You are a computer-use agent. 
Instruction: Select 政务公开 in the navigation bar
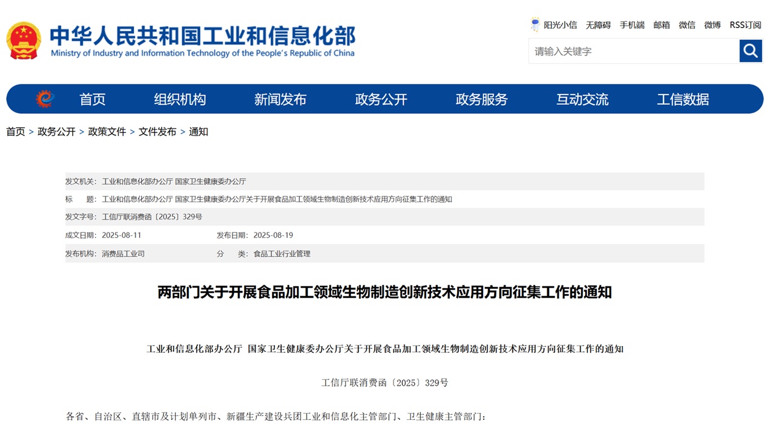381,100
